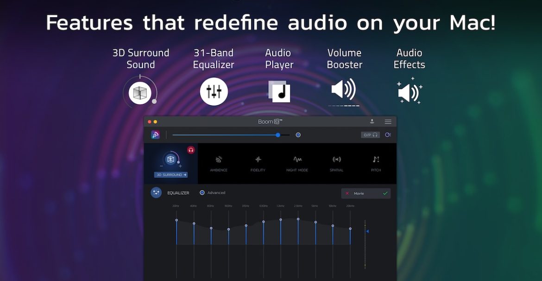Screen dimensions: 542x281
Task: Click the Boom 3D app logo icon
Action: [156, 134]
